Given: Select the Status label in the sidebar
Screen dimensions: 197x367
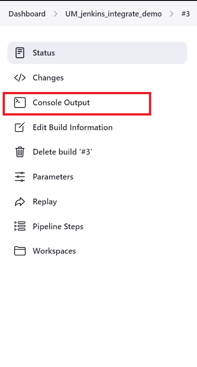Looking at the screenshot, I should [x=44, y=53].
